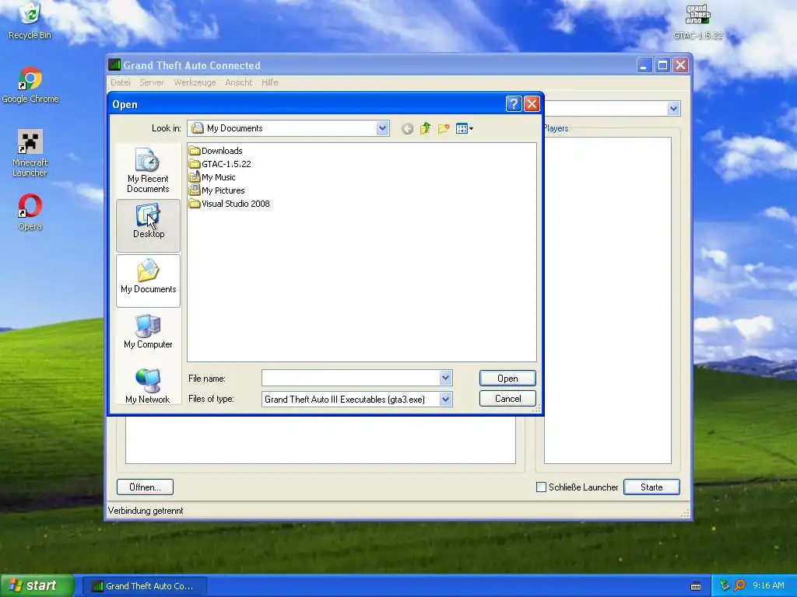Screen dimensions: 797x597
Task: Open the Datei menu in GTA Connected
Action: (x=121, y=82)
